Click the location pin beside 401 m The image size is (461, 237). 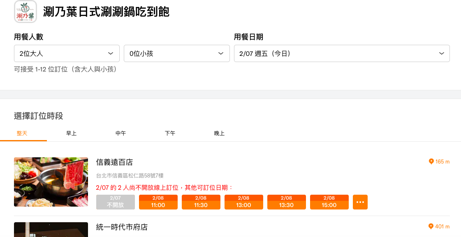pos(431,226)
